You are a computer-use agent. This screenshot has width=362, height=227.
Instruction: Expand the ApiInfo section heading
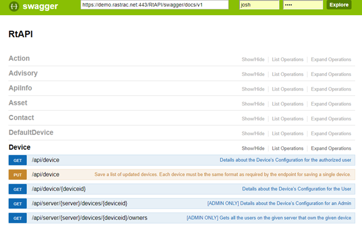click(20, 88)
